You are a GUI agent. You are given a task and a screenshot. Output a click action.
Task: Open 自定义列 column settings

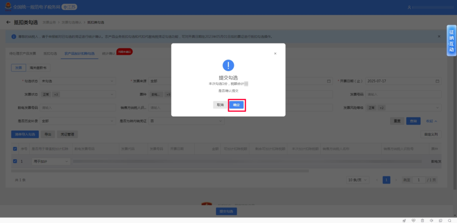point(431,134)
